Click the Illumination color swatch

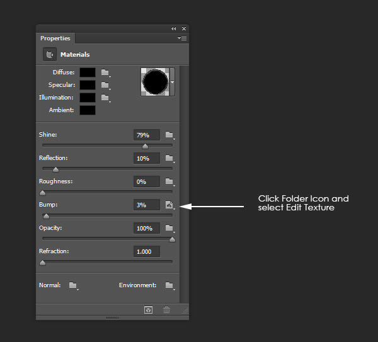pos(88,98)
